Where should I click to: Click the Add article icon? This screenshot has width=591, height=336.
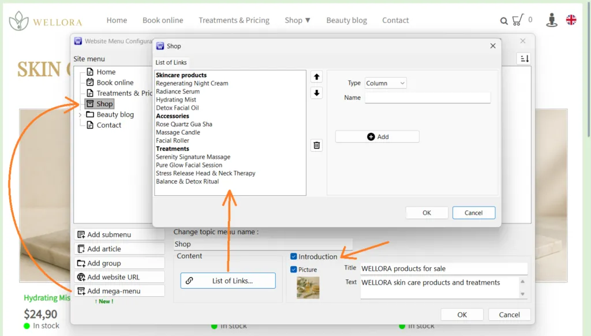click(x=80, y=249)
